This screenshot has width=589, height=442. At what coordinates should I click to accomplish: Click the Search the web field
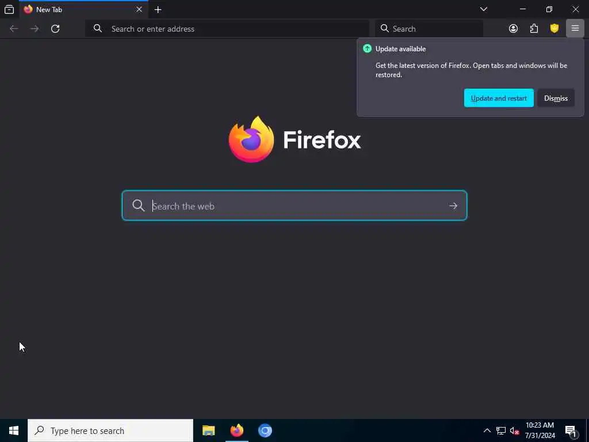click(x=294, y=205)
